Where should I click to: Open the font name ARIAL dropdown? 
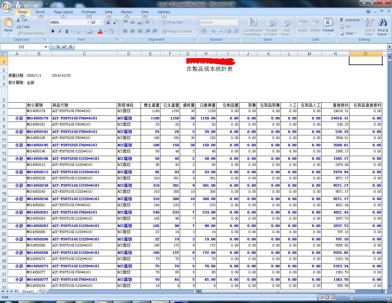click(88, 22)
